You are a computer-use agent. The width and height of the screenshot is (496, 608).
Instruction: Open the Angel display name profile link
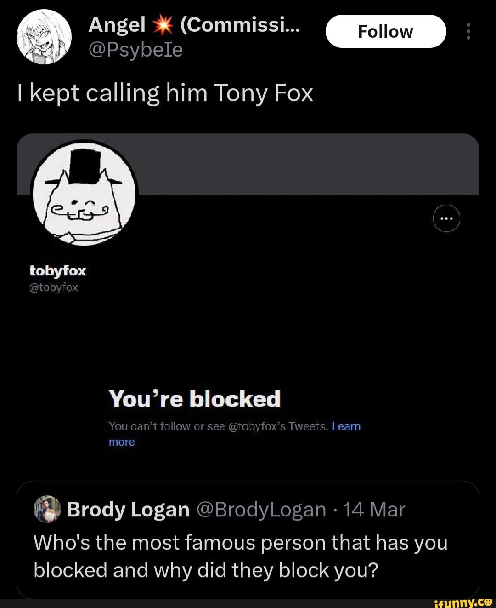click(117, 25)
